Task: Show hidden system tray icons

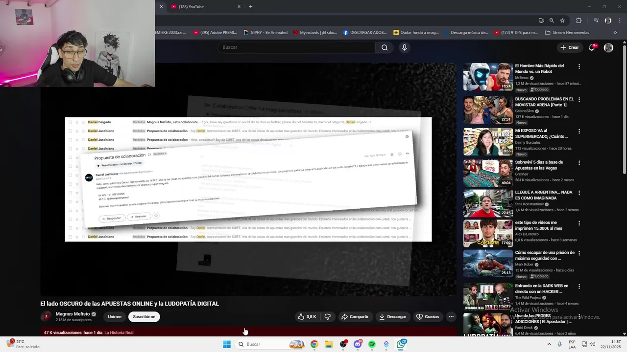Action: click(x=549, y=344)
